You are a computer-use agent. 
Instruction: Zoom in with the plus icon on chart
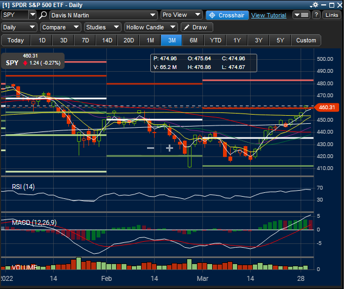169,148
